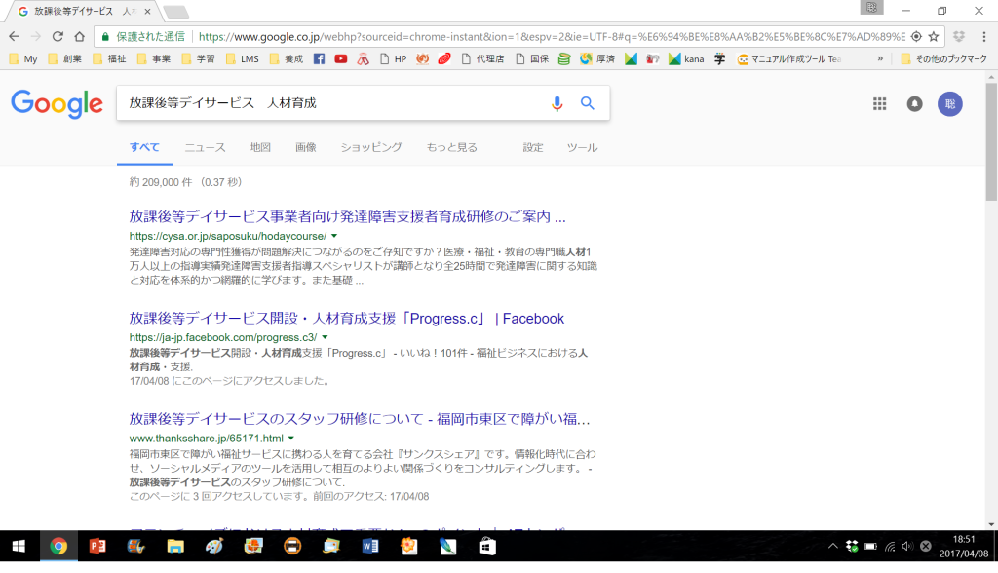Click the green secure connection padlock
Viewport: 998px width, 573px height.
pyautogui.click(x=105, y=37)
